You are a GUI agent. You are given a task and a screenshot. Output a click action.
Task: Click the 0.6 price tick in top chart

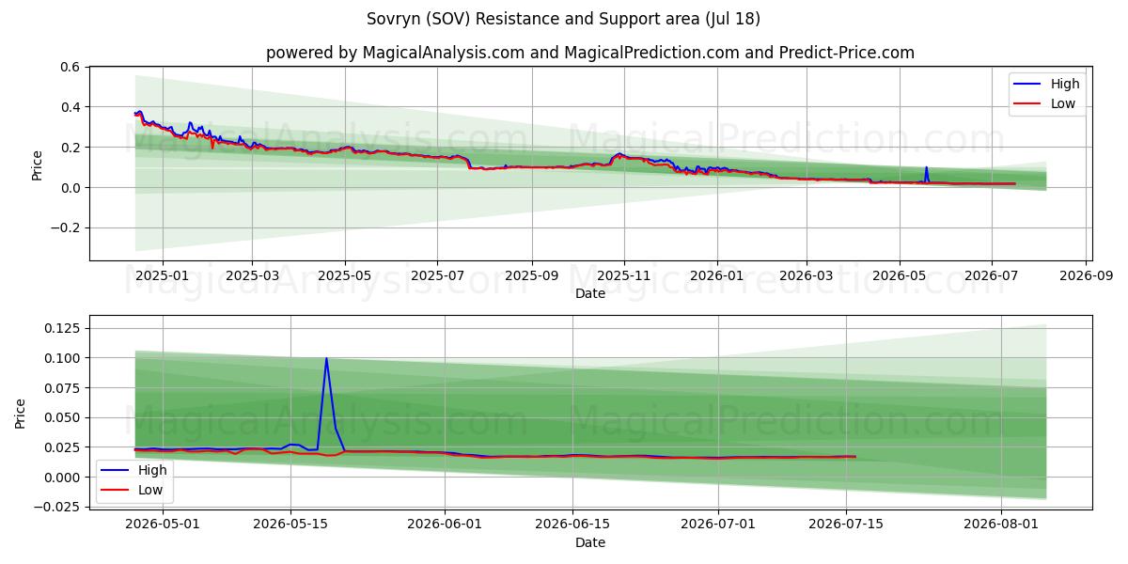click(70, 68)
